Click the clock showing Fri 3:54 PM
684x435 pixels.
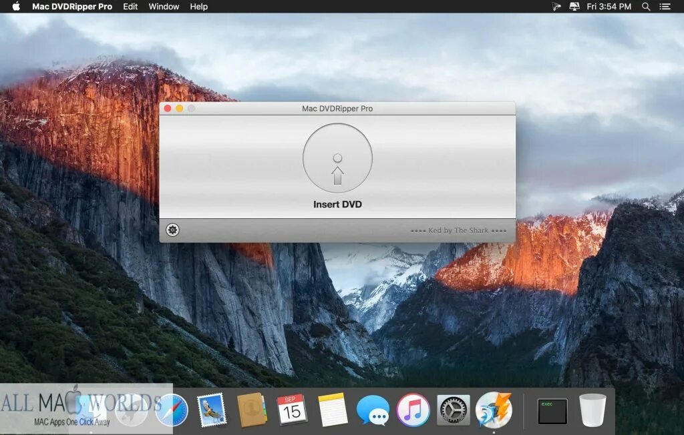tap(609, 7)
